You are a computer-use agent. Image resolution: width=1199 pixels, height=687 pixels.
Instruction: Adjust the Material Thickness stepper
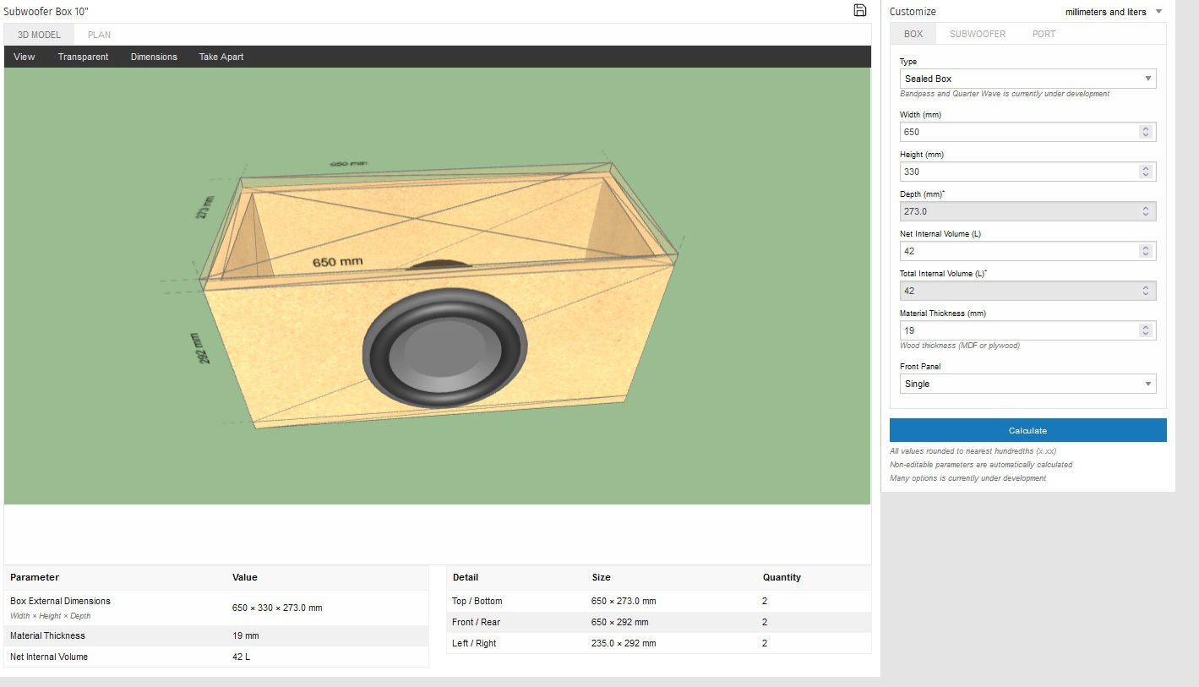(1146, 330)
